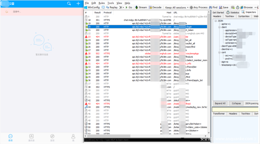Tap the search magnifier in chat app

point(69,4)
